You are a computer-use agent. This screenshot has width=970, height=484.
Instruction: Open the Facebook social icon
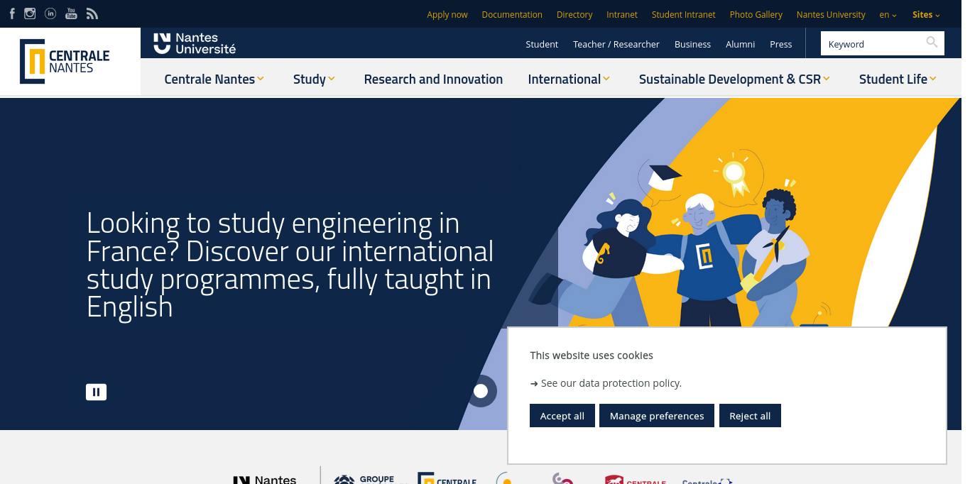[12, 13]
